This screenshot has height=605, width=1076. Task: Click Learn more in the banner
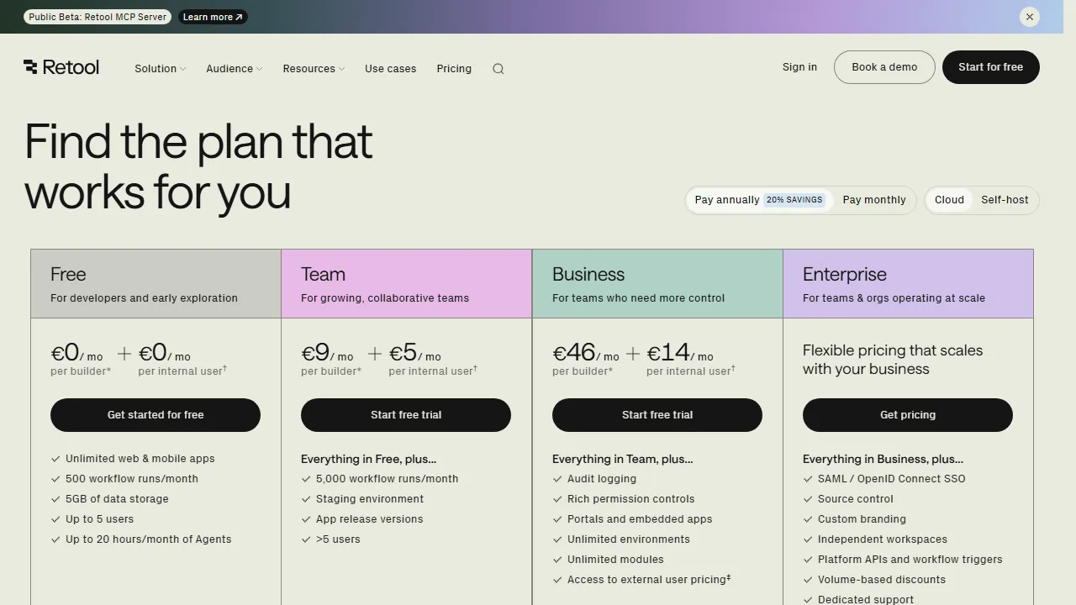(x=213, y=17)
